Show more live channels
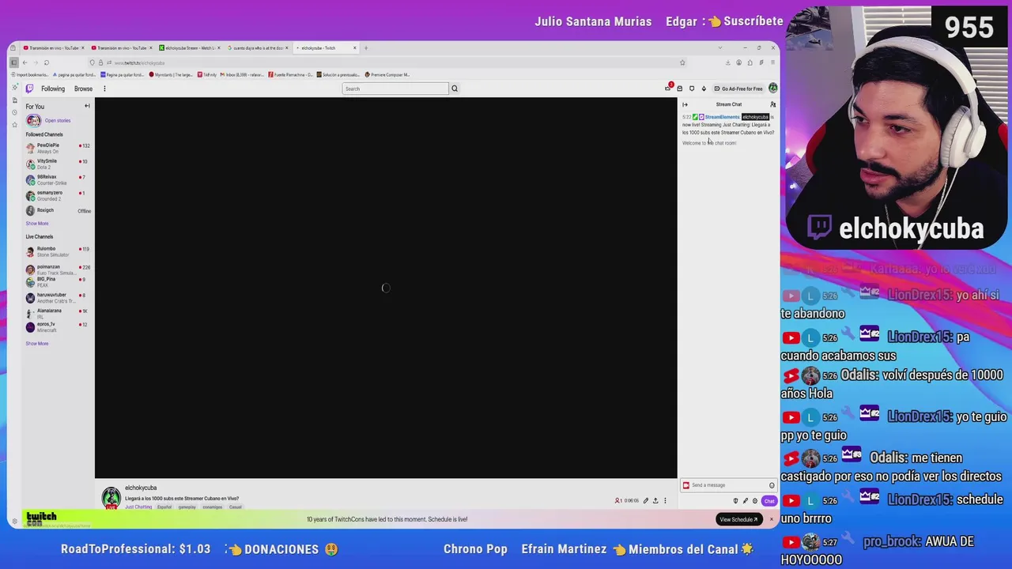The width and height of the screenshot is (1012, 569). pos(37,343)
